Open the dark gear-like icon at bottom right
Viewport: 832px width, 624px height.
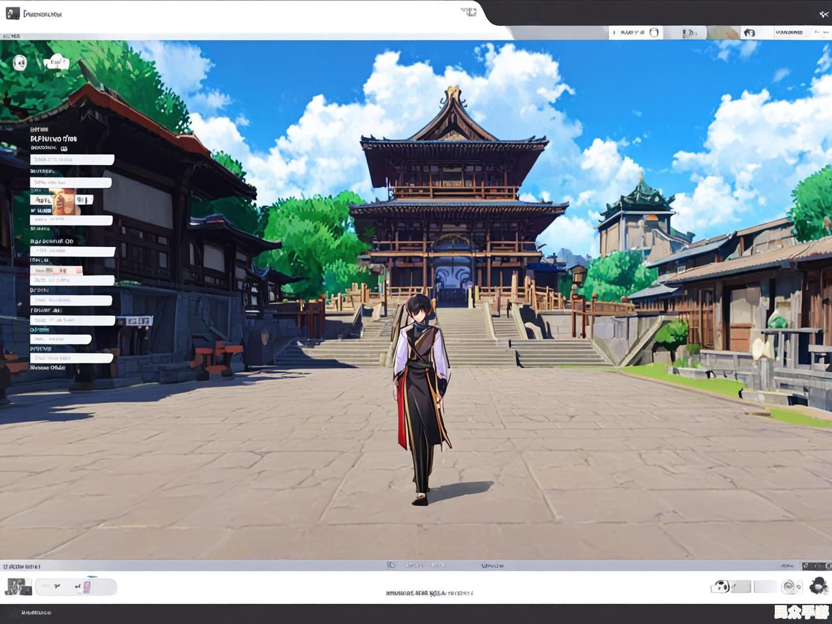point(819,586)
